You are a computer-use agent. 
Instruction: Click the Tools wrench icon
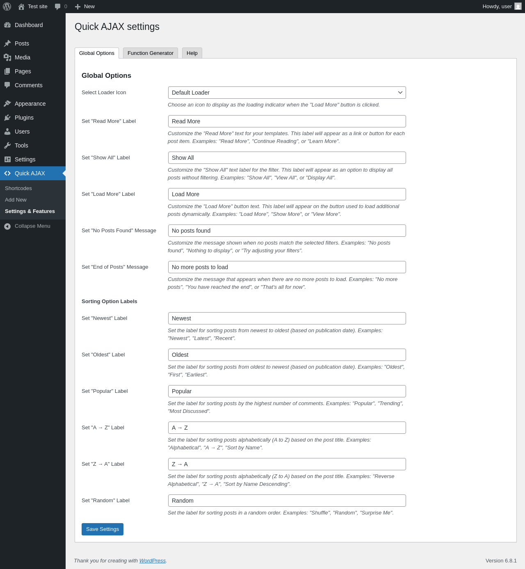[7, 145]
